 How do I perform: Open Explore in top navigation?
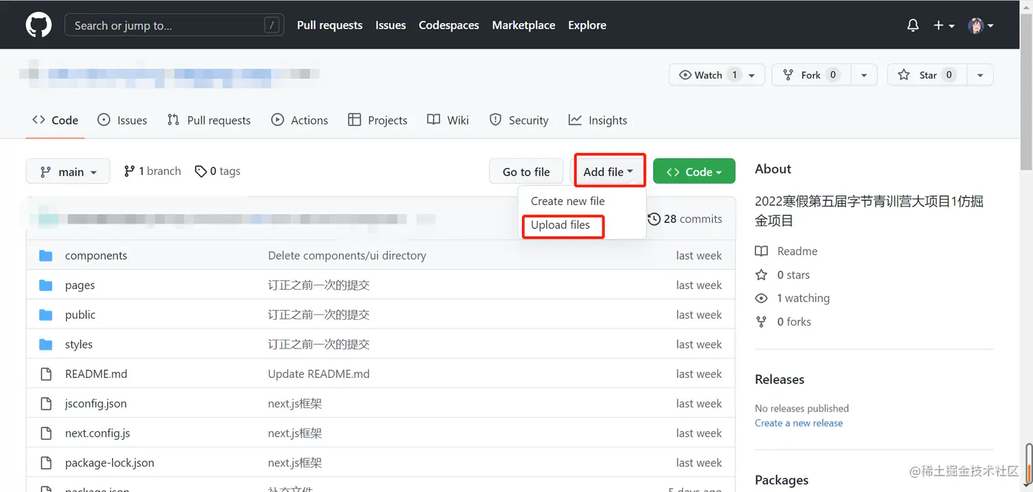587,25
